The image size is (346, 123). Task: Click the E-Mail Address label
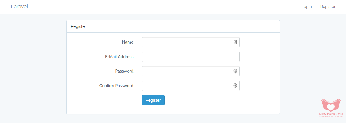point(119,57)
